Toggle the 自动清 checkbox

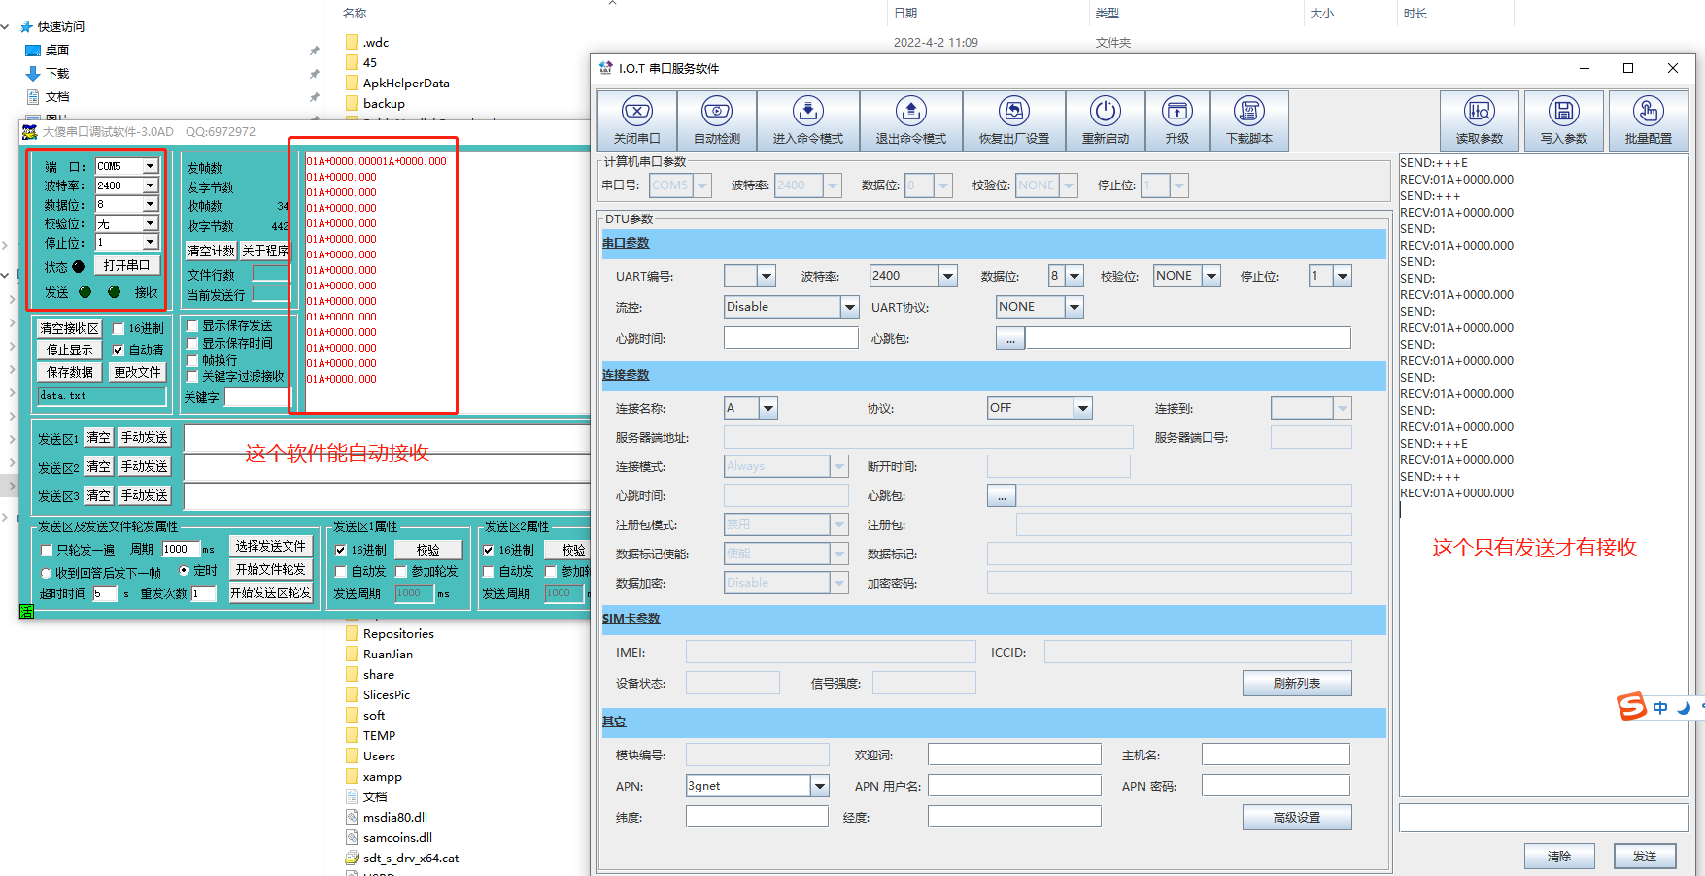click(x=119, y=351)
